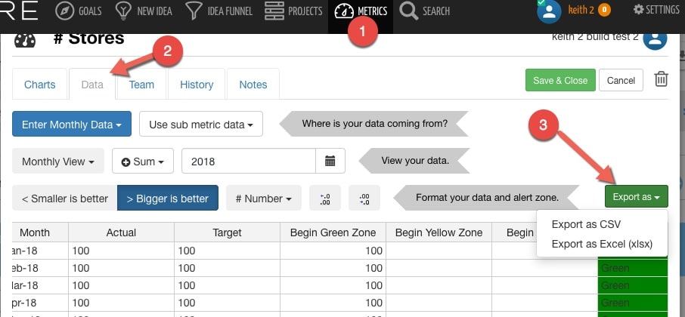
Task: Switch to the Team tab
Action: [141, 84]
